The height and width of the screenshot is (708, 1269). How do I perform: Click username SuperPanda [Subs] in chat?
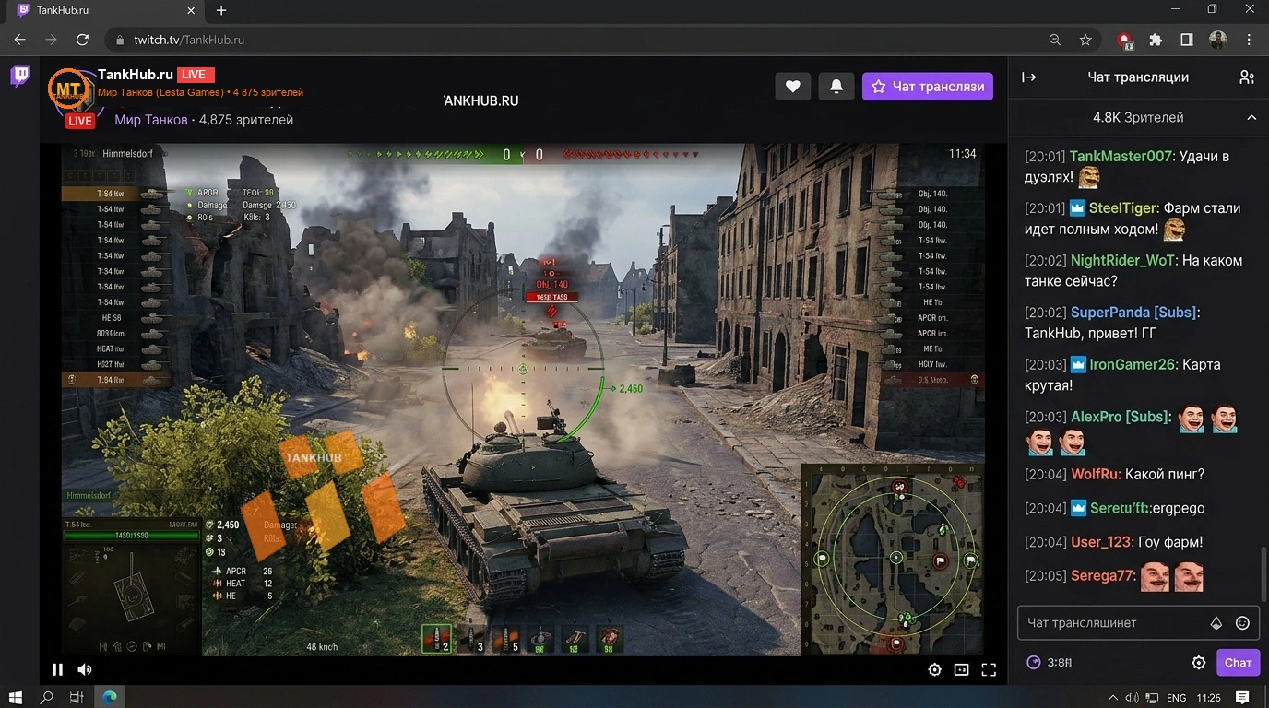1134,313
